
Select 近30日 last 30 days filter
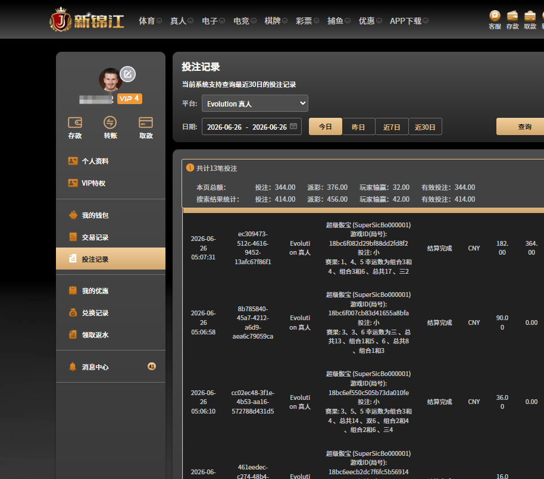pyautogui.click(x=426, y=127)
